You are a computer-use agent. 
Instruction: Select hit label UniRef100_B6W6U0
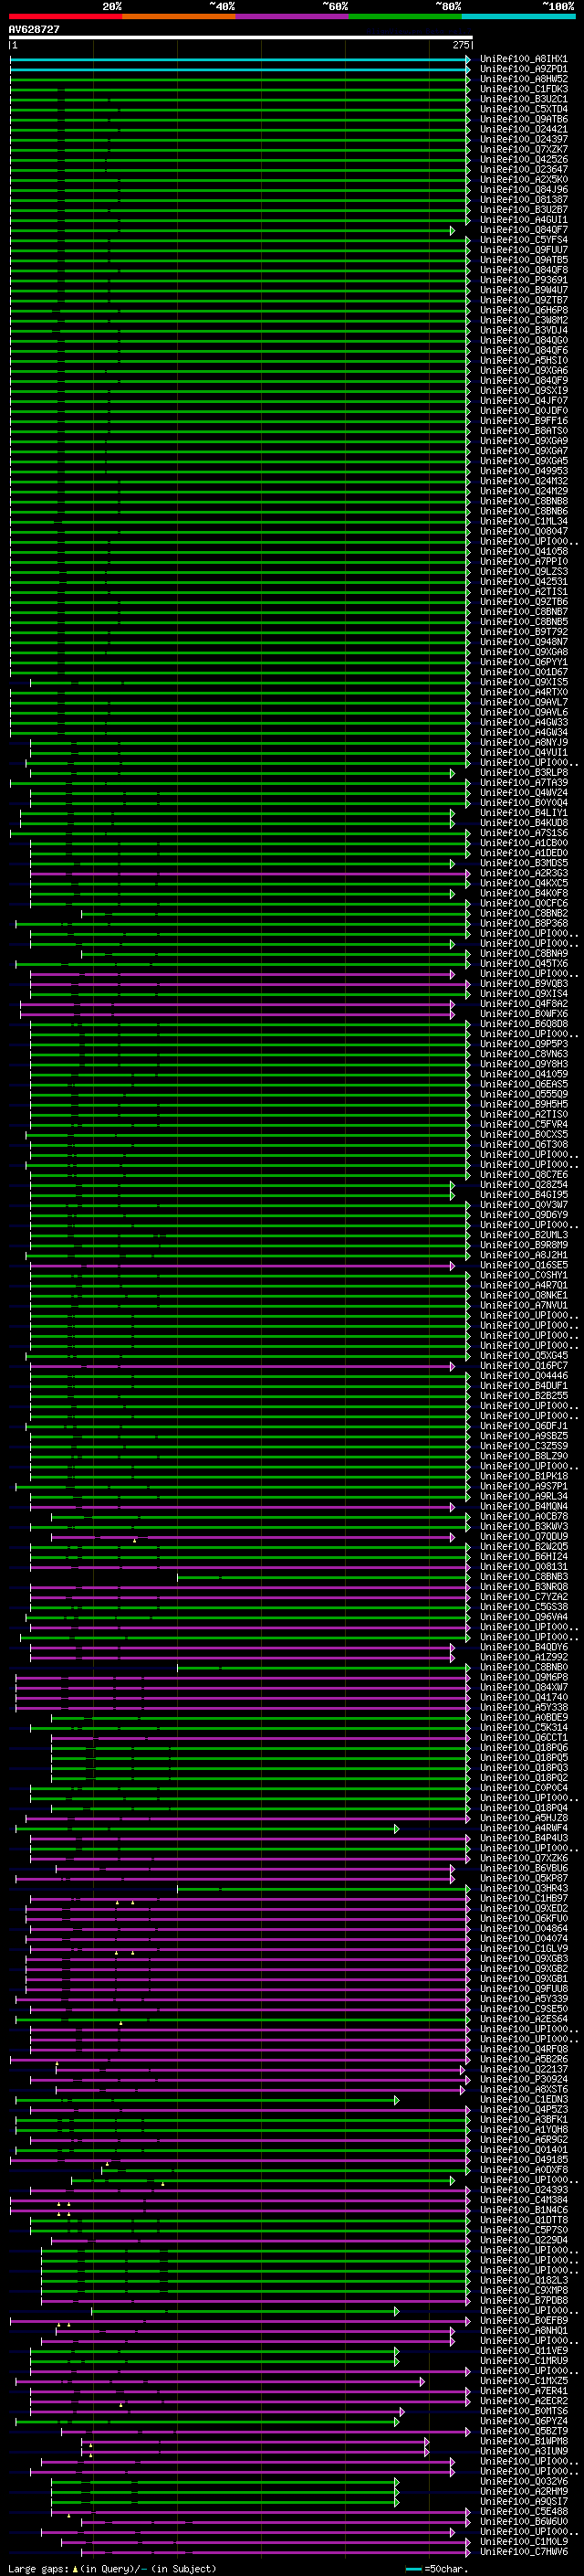coord(523,2520)
